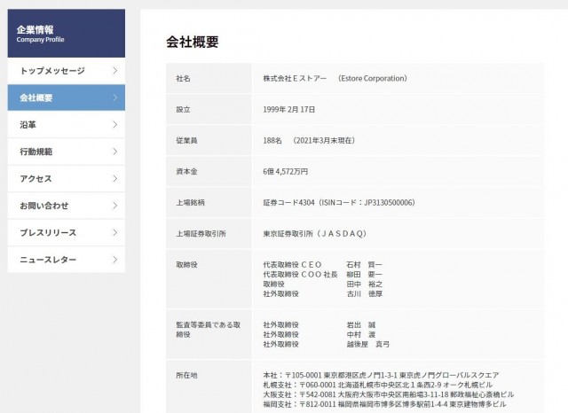The image size is (568, 413).
Task: Open the 沿革 page link
Action: pyautogui.click(x=67, y=125)
